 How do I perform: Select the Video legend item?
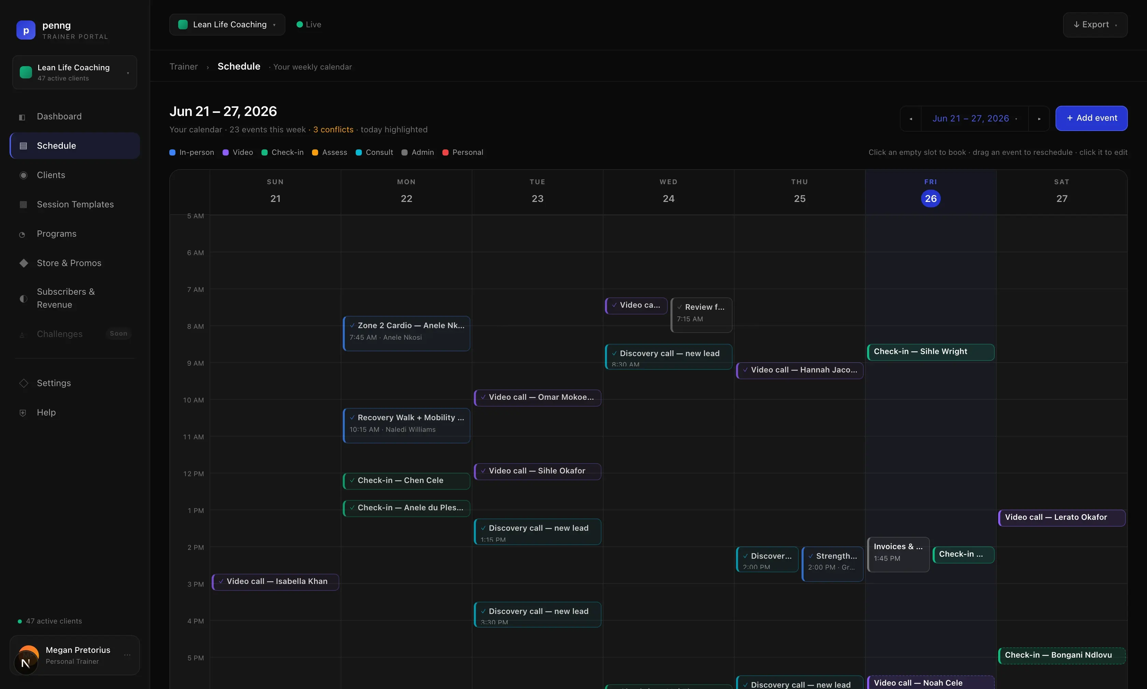coord(238,152)
